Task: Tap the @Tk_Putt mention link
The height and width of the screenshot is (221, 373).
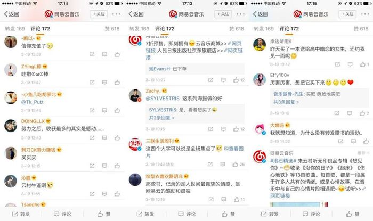Action: click(x=33, y=102)
